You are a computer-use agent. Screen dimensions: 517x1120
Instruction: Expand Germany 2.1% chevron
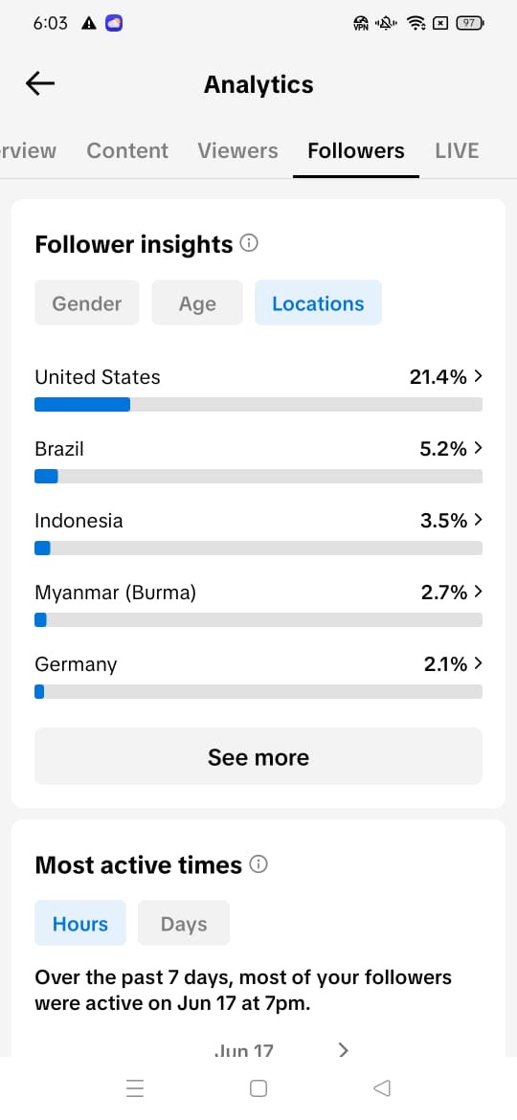coord(478,663)
